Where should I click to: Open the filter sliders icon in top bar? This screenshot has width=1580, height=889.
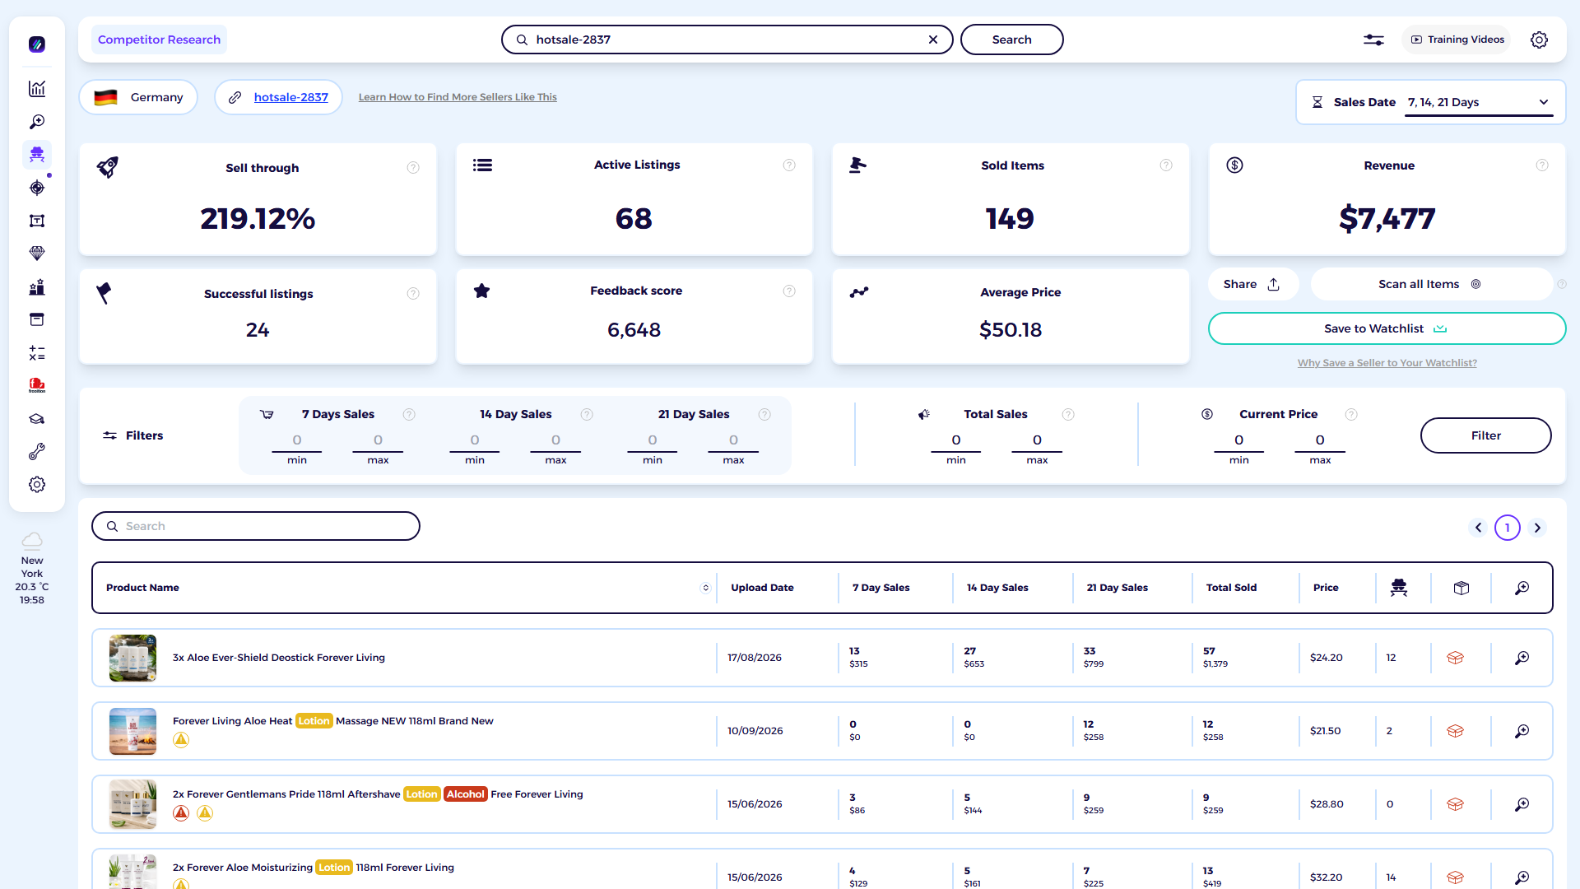pos(1373,40)
